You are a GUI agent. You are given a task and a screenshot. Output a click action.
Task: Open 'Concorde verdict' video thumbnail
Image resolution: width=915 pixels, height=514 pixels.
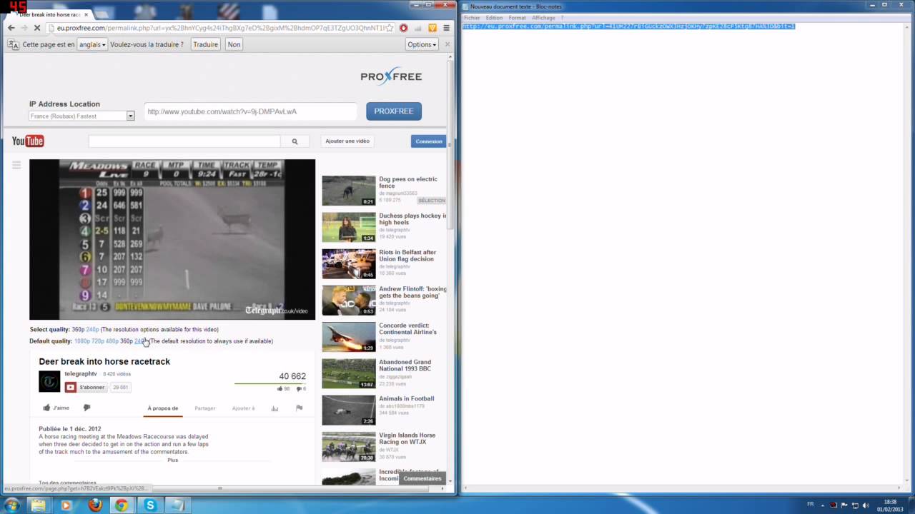tap(348, 337)
